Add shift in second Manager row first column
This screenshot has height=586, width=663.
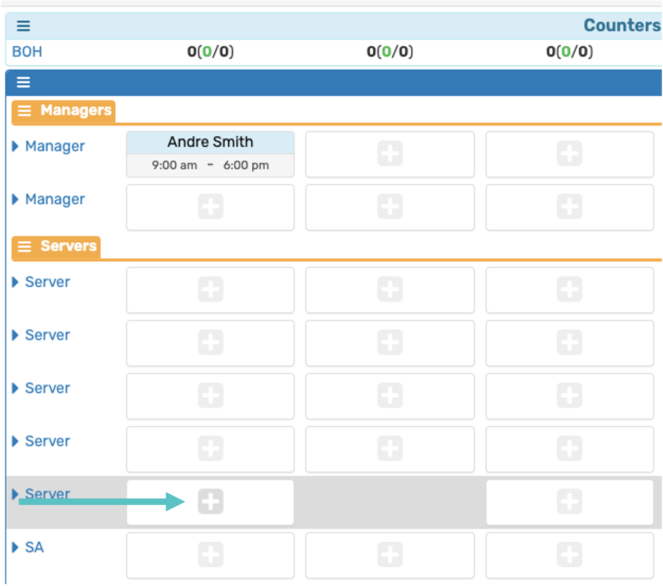pos(210,207)
